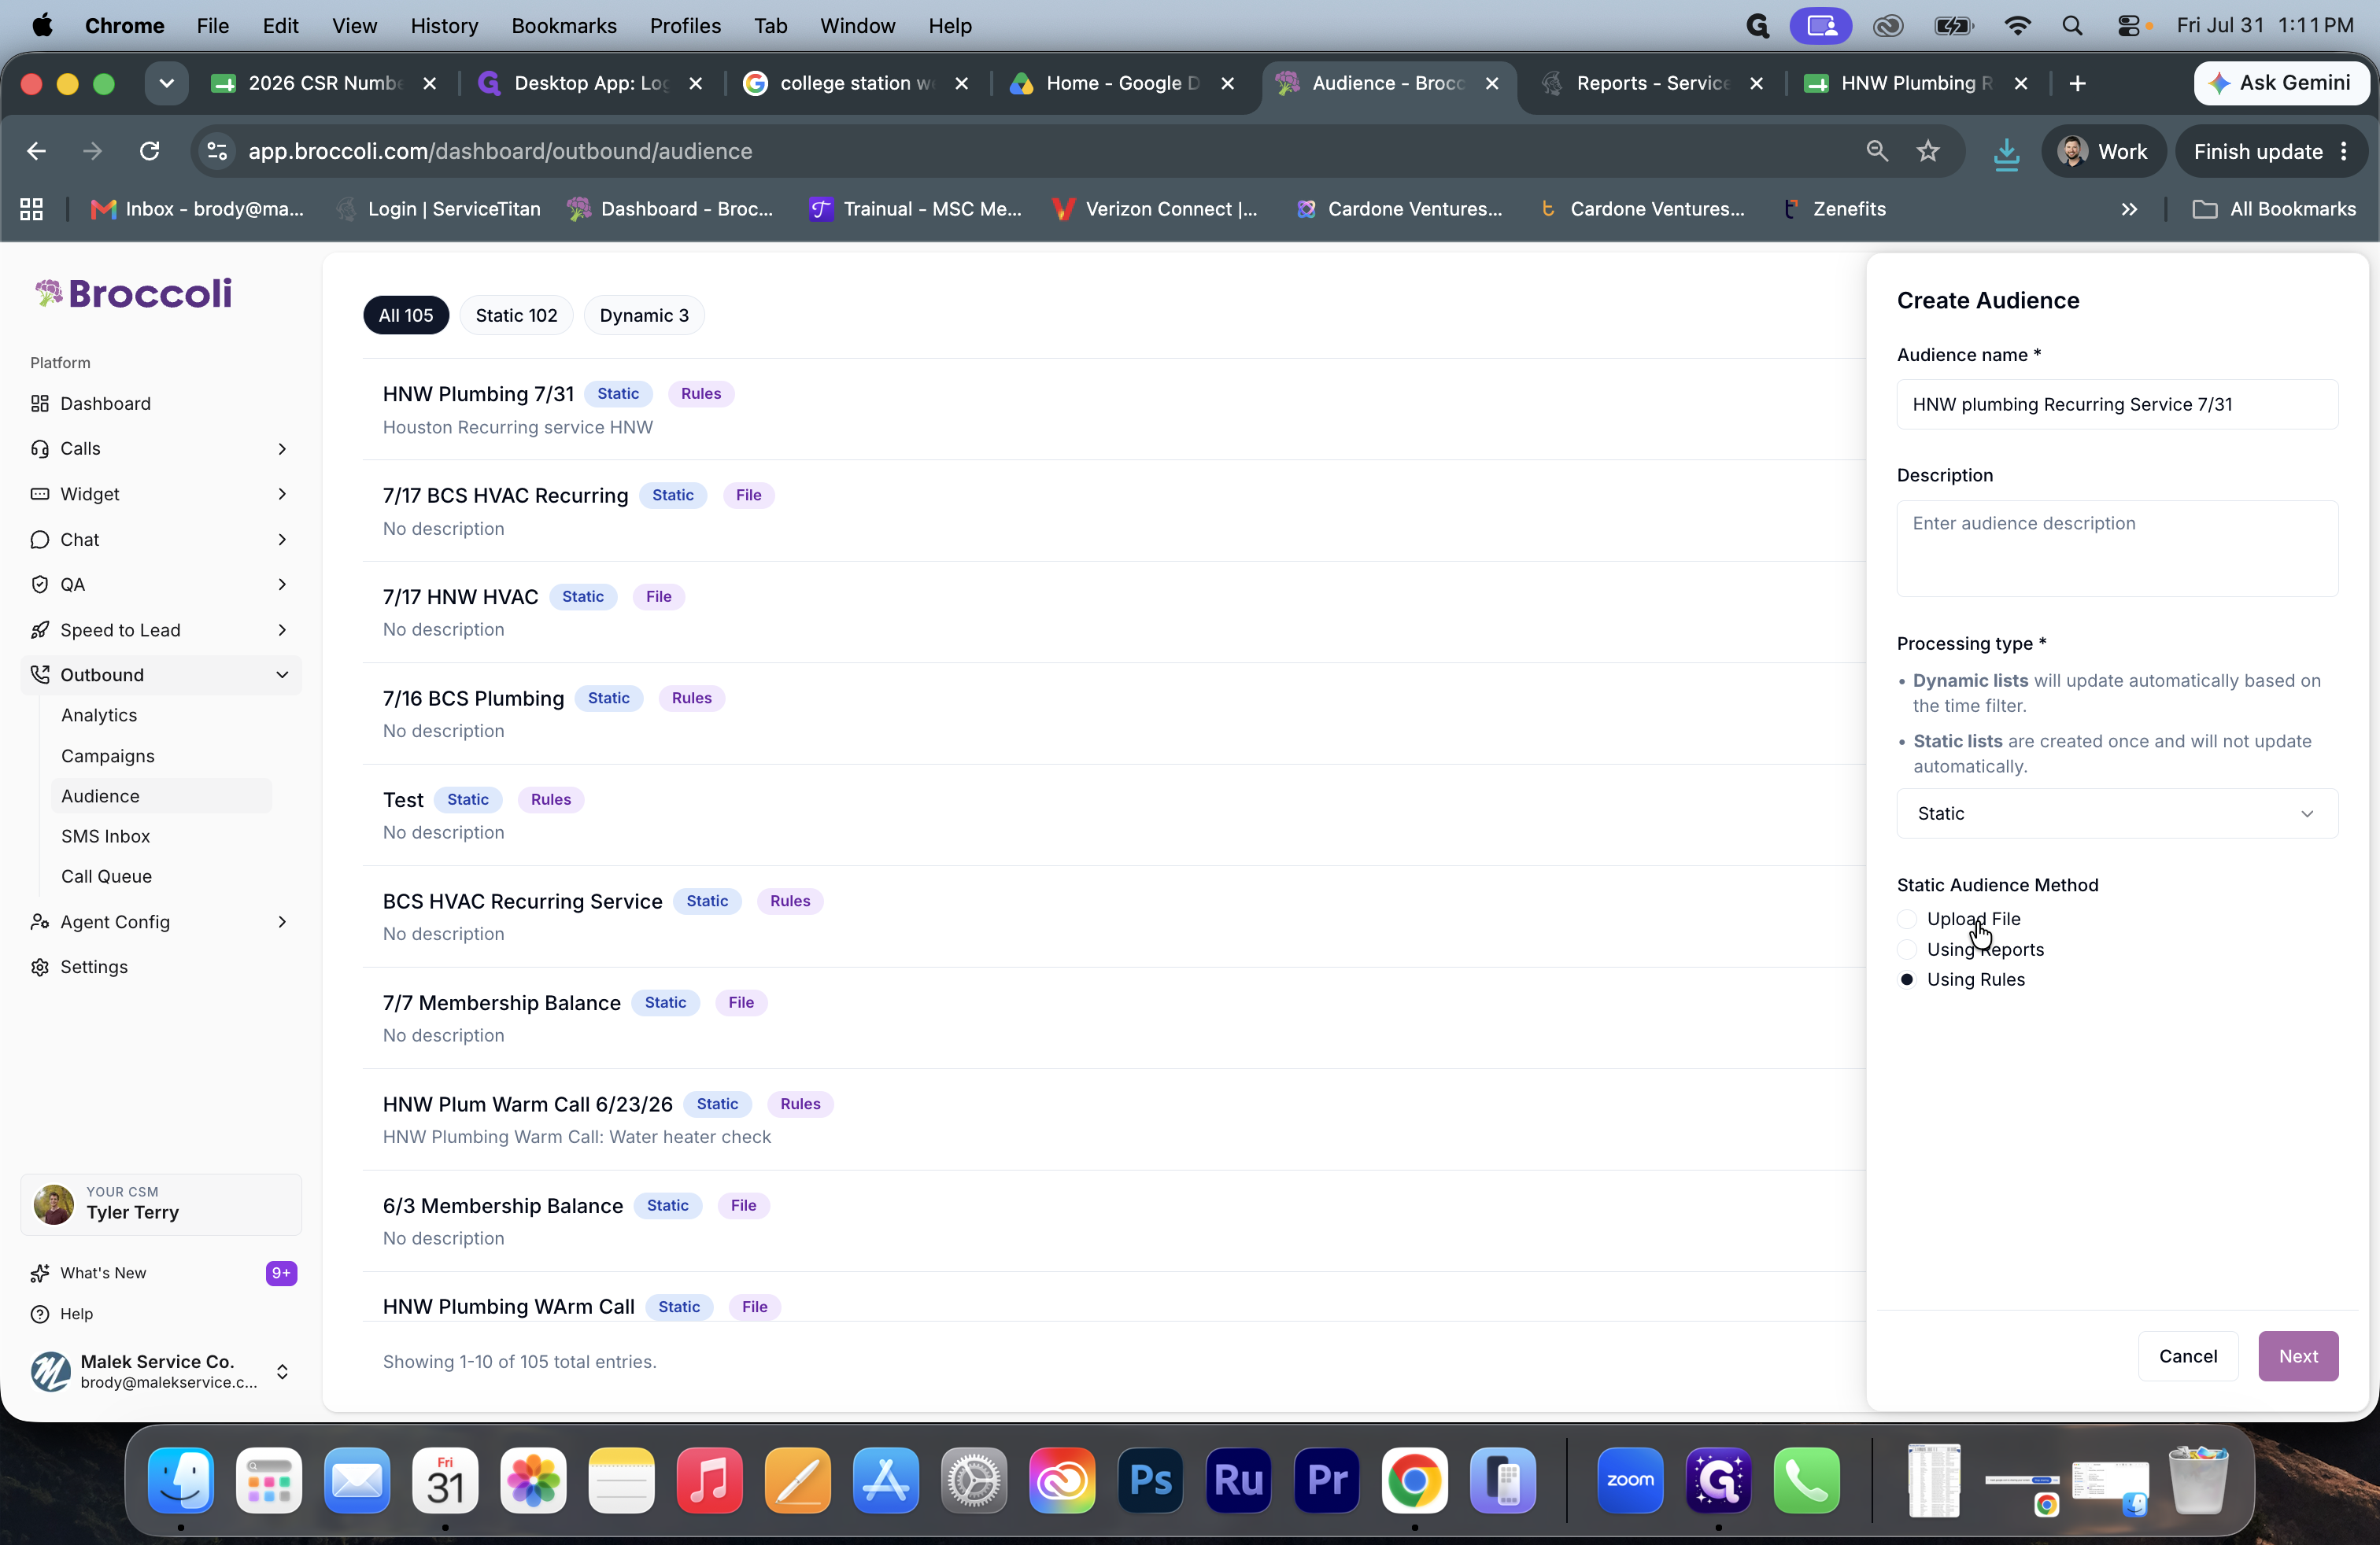Reload the page in Chrome
This screenshot has height=1545, width=2380.
pyautogui.click(x=150, y=151)
